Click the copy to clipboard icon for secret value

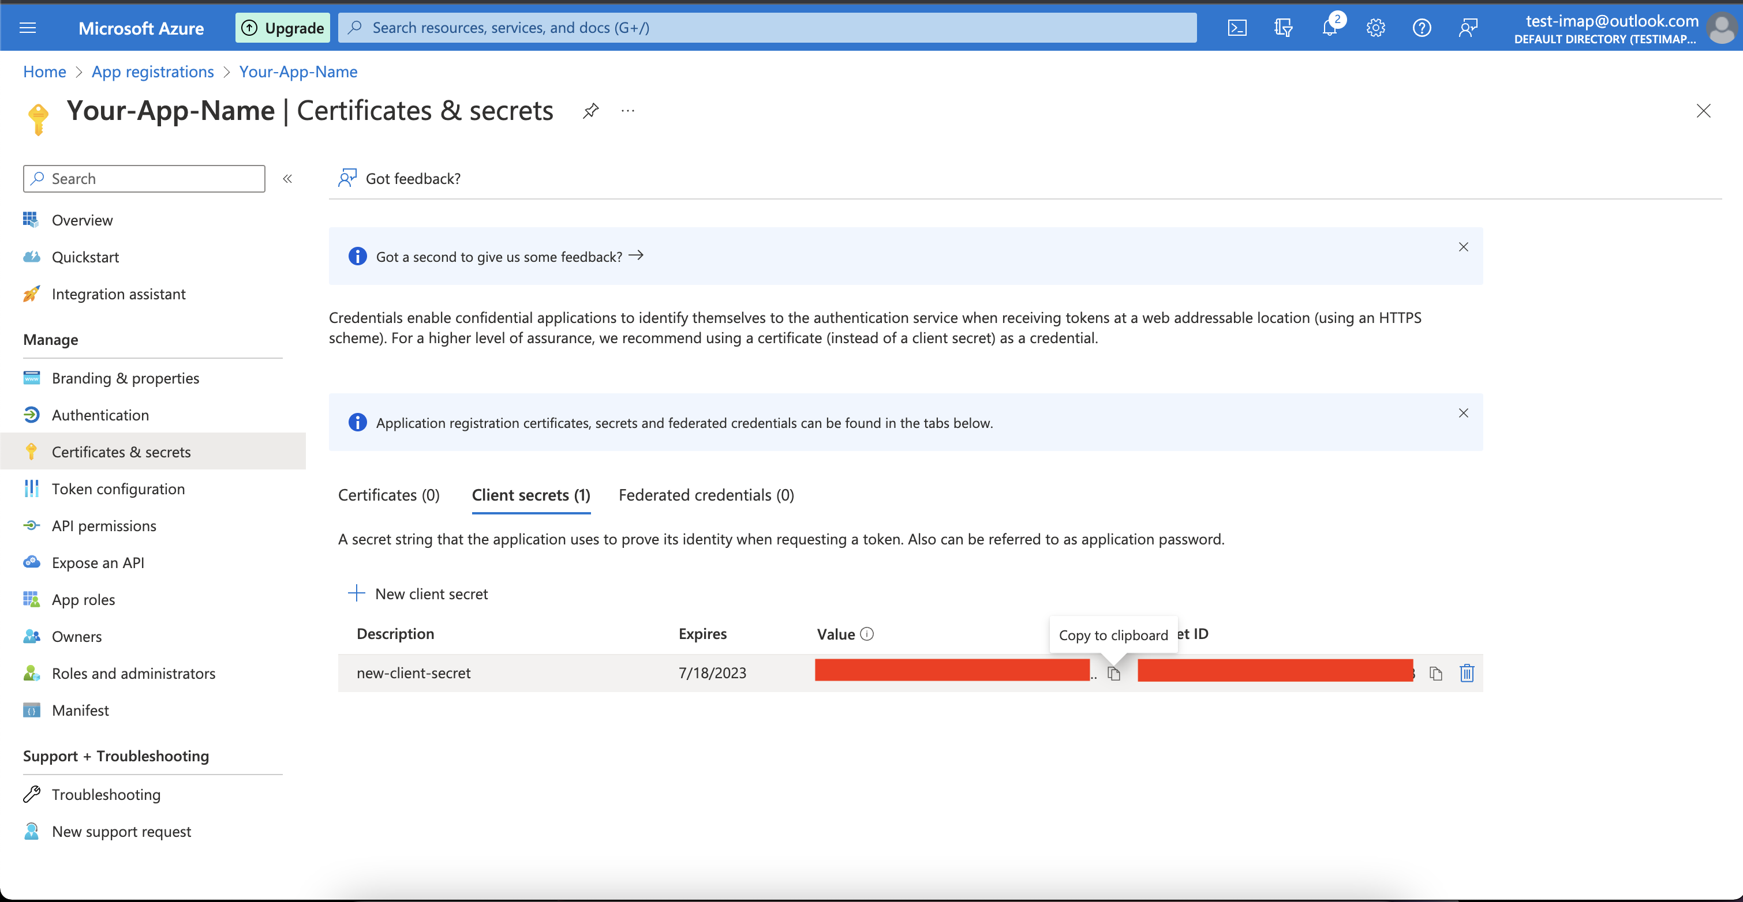1112,672
